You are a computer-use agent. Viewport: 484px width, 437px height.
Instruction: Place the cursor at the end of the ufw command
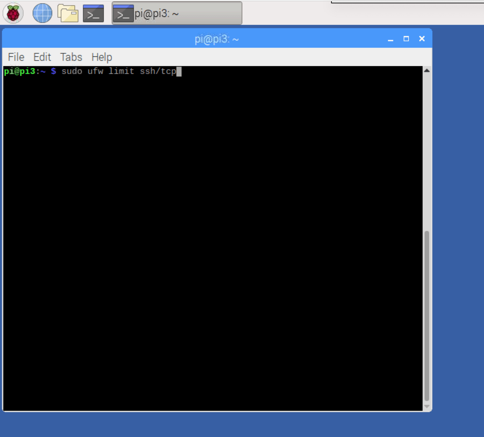pyautogui.click(x=179, y=71)
